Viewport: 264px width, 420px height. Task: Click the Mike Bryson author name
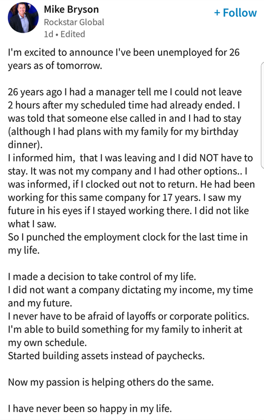tap(71, 9)
